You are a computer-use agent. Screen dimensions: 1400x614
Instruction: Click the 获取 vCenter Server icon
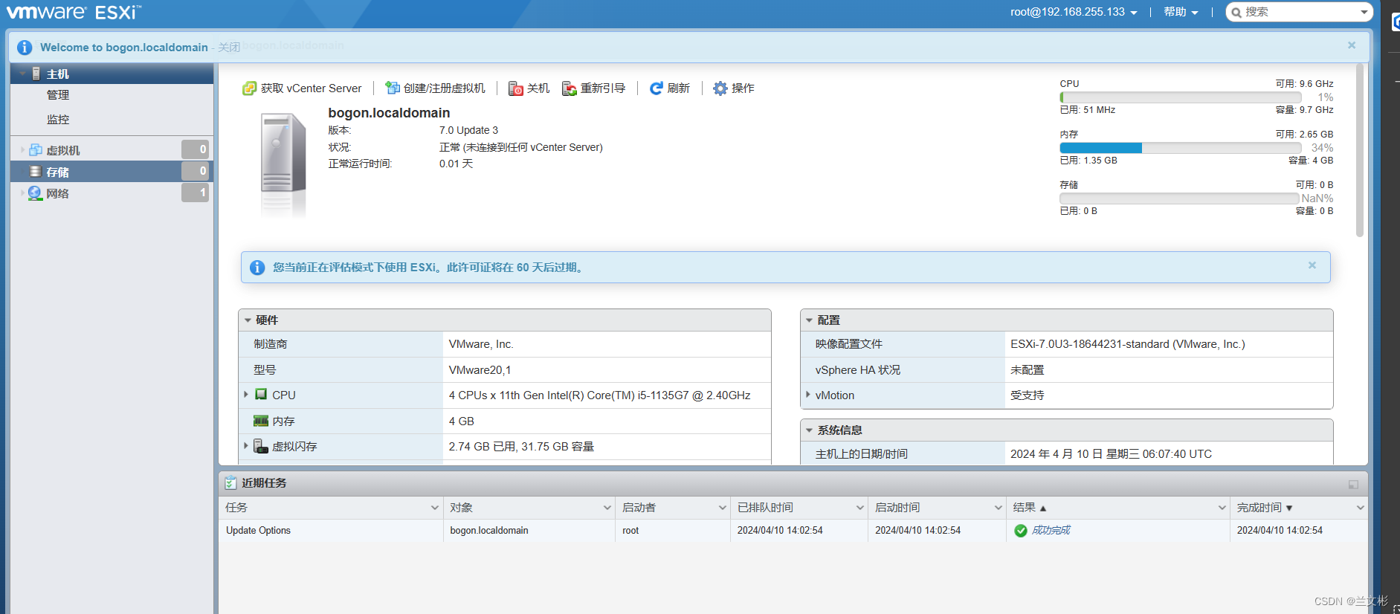(249, 88)
